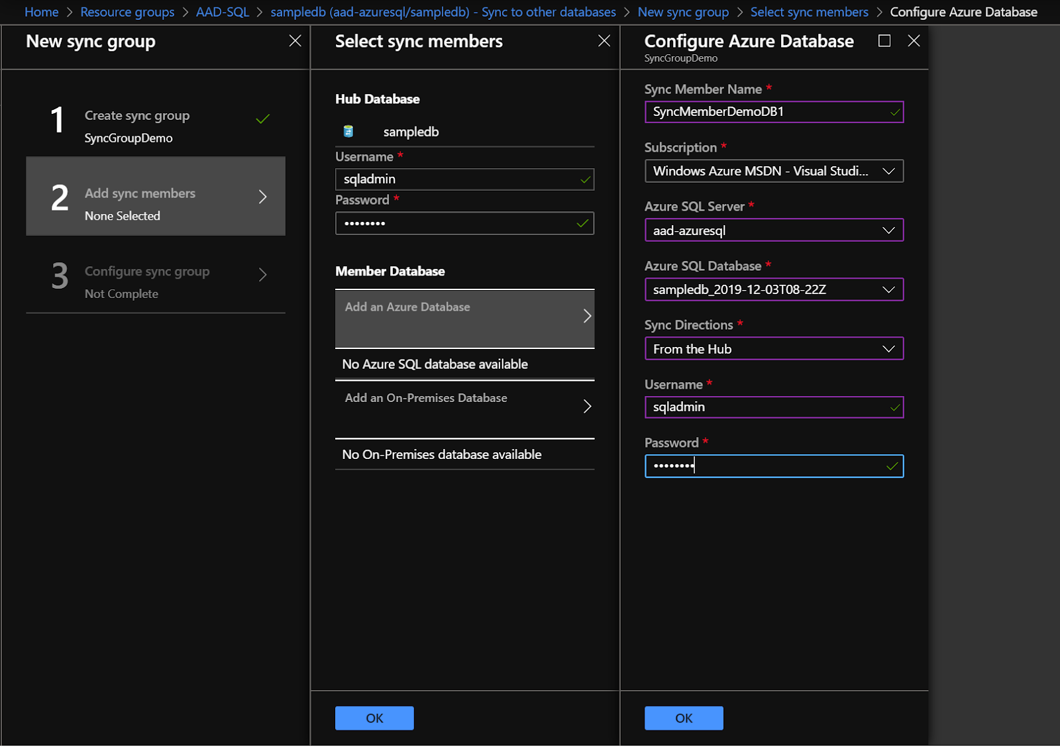This screenshot has width=1060, height=747.
Task: Select Add an Azure Database option
Action: [464, 317]
